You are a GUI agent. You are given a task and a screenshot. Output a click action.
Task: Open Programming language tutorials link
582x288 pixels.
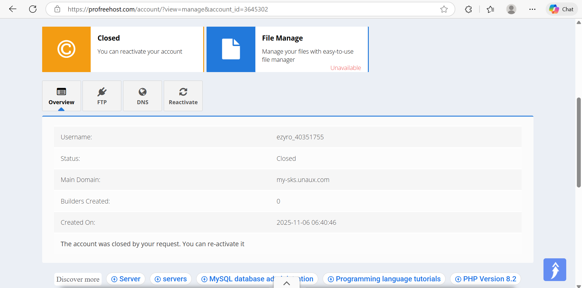click(x=384, y=279)
